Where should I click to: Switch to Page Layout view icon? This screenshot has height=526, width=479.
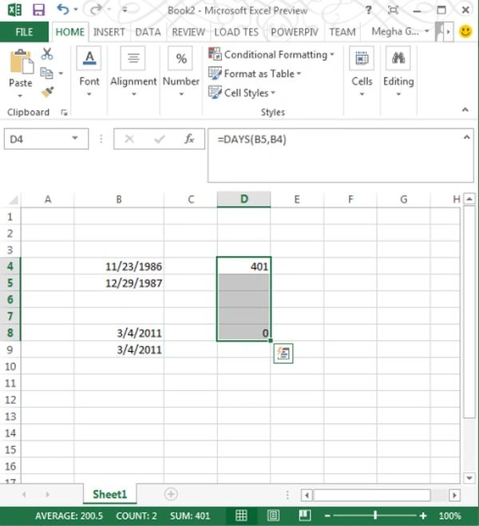(x=273, y=516)
